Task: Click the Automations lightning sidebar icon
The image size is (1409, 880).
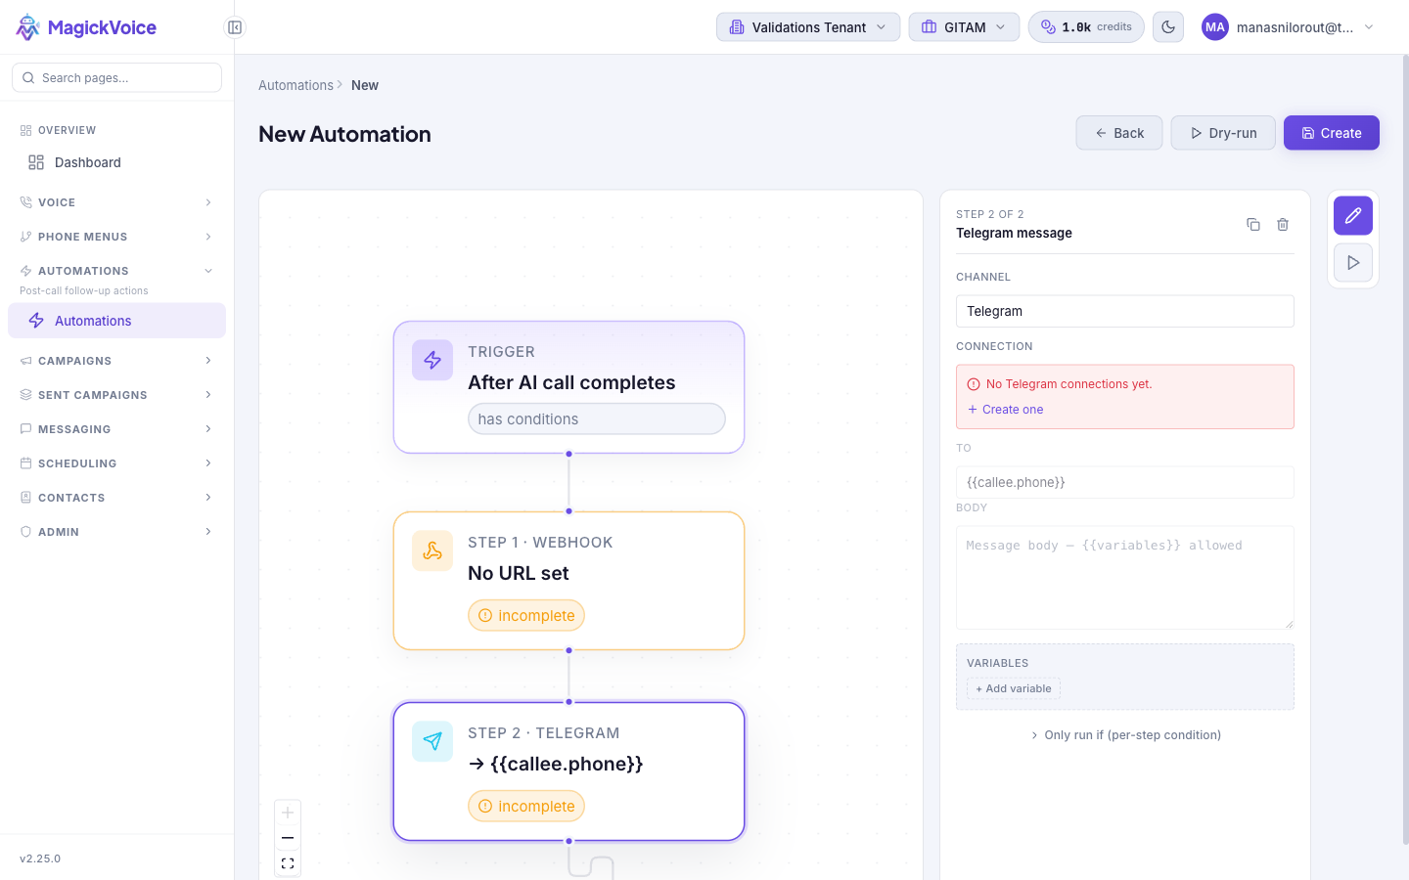Action: [36, 321]
